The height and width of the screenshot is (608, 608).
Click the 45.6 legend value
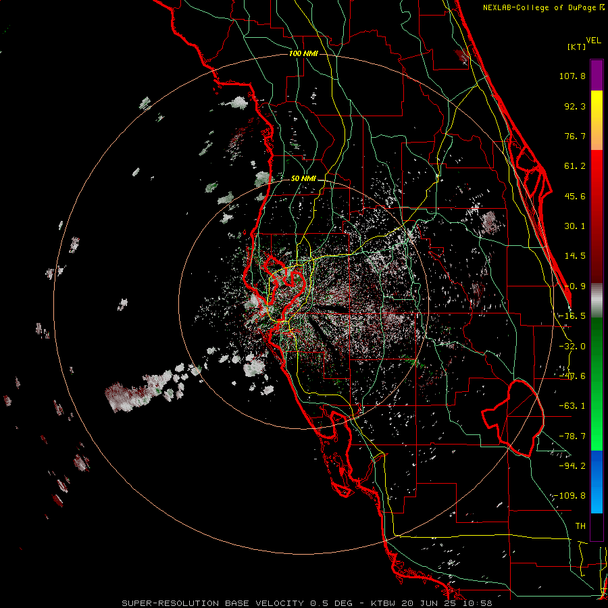pos(575,196)
